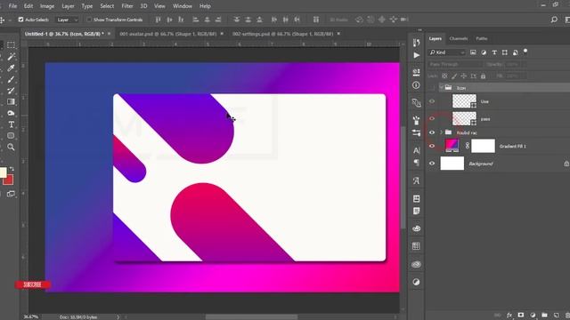Select the Eyedropper tool
This screenshot has height=320, width=570.
[x=11, y=68]
